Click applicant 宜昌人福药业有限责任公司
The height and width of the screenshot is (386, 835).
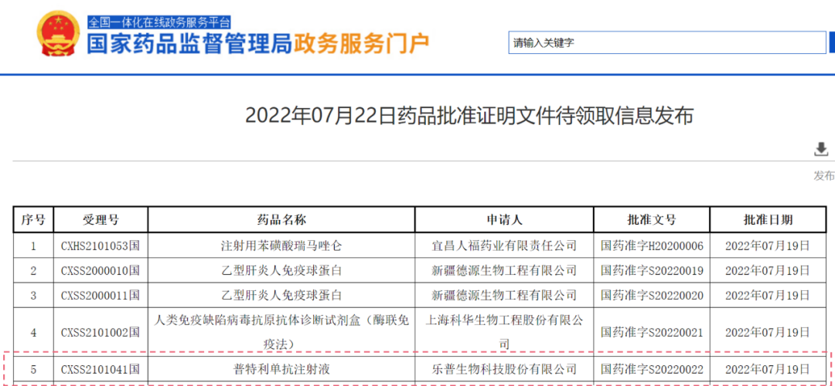[504, 246]
